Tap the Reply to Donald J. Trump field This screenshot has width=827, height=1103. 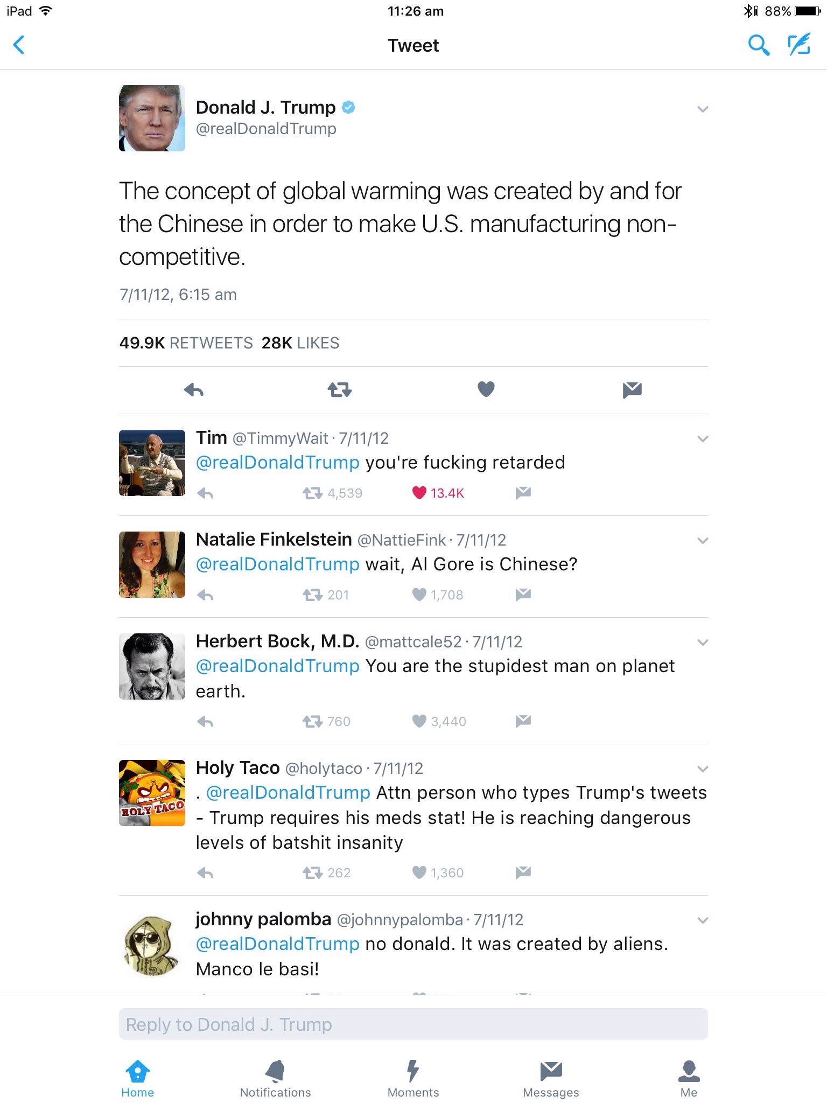tap(413, 1024)
